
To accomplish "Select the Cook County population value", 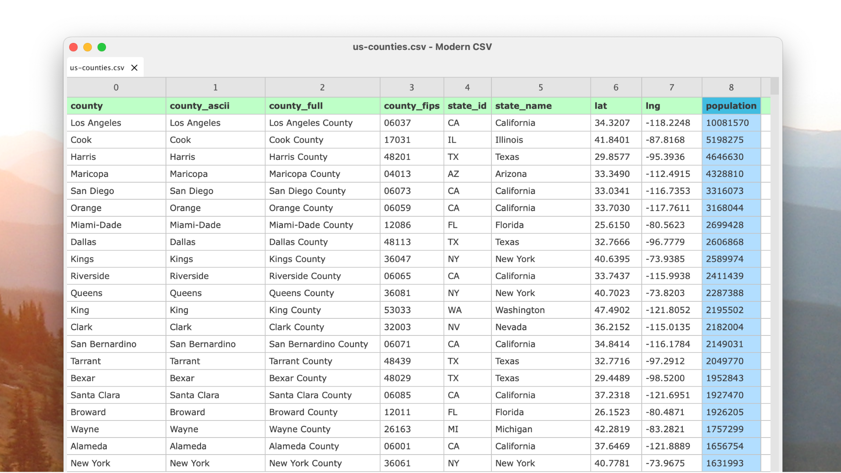I will [725, 140].
